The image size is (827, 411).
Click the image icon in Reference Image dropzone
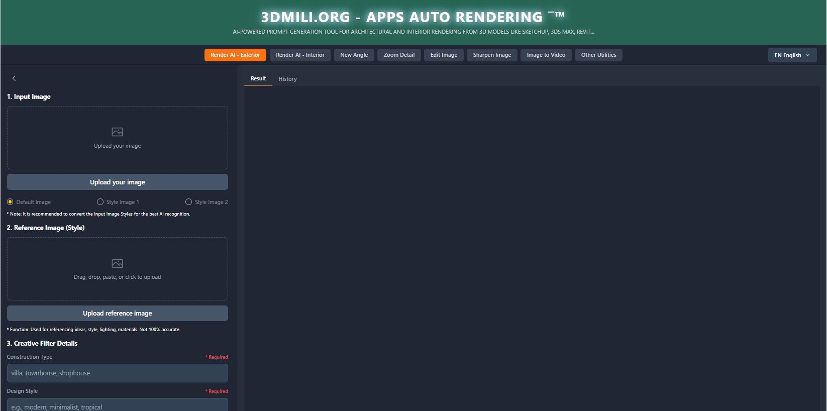117,264
